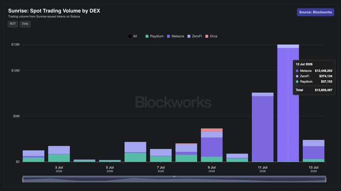Toggle the ZeroFi legend entry

point(195,36)
